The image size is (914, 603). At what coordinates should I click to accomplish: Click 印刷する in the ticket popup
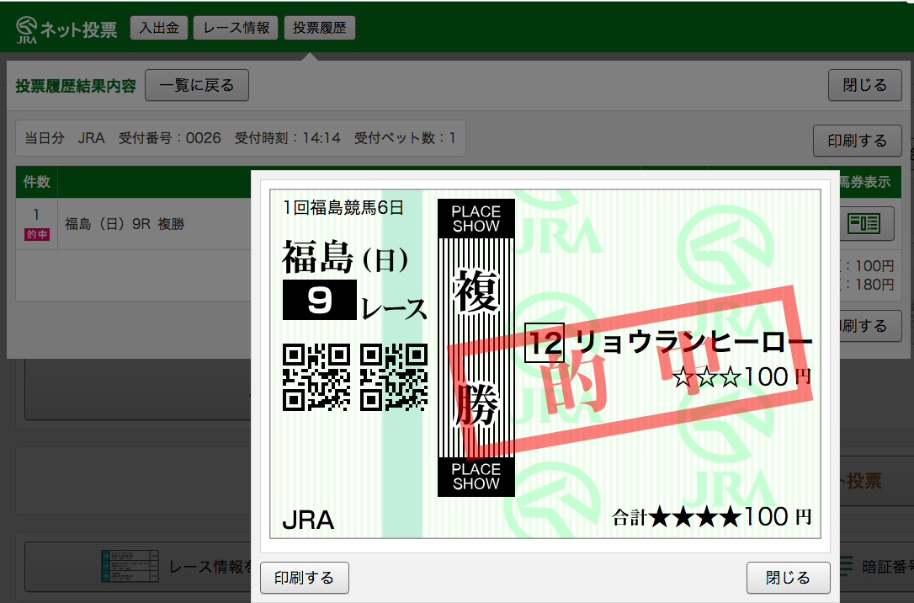[305, 578]
